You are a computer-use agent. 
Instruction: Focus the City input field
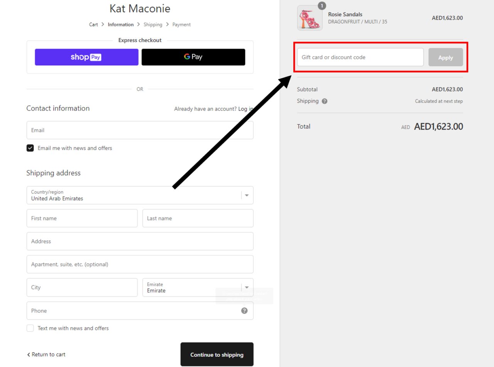pyautogui.click(x=82, y=288)
